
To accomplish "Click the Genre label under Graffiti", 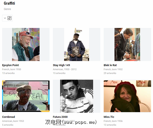I will tap(7, 9).
